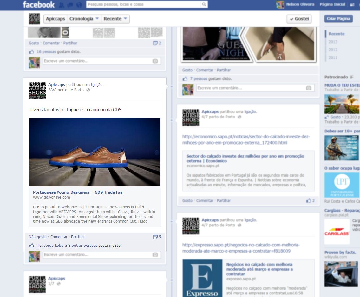Image resolution: width=360 pixels, height=297 pixels.
Task: Click Partilhar on the GDS post
Action: click(x=78, y=237)
